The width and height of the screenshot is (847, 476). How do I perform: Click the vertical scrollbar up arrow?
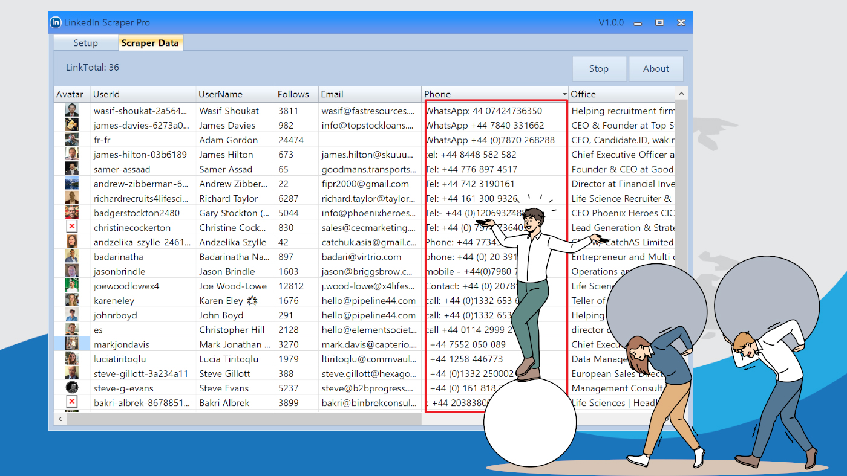coord(681,94)
